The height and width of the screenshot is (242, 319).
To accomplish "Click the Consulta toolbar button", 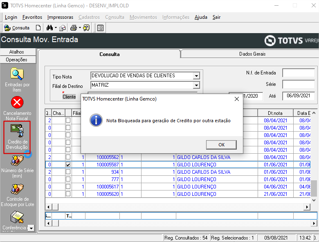I will (x=17, y=28).
